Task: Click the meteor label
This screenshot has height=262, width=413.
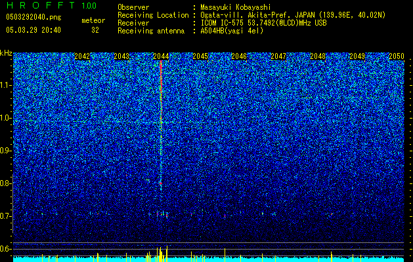Action: pos(93,20)
